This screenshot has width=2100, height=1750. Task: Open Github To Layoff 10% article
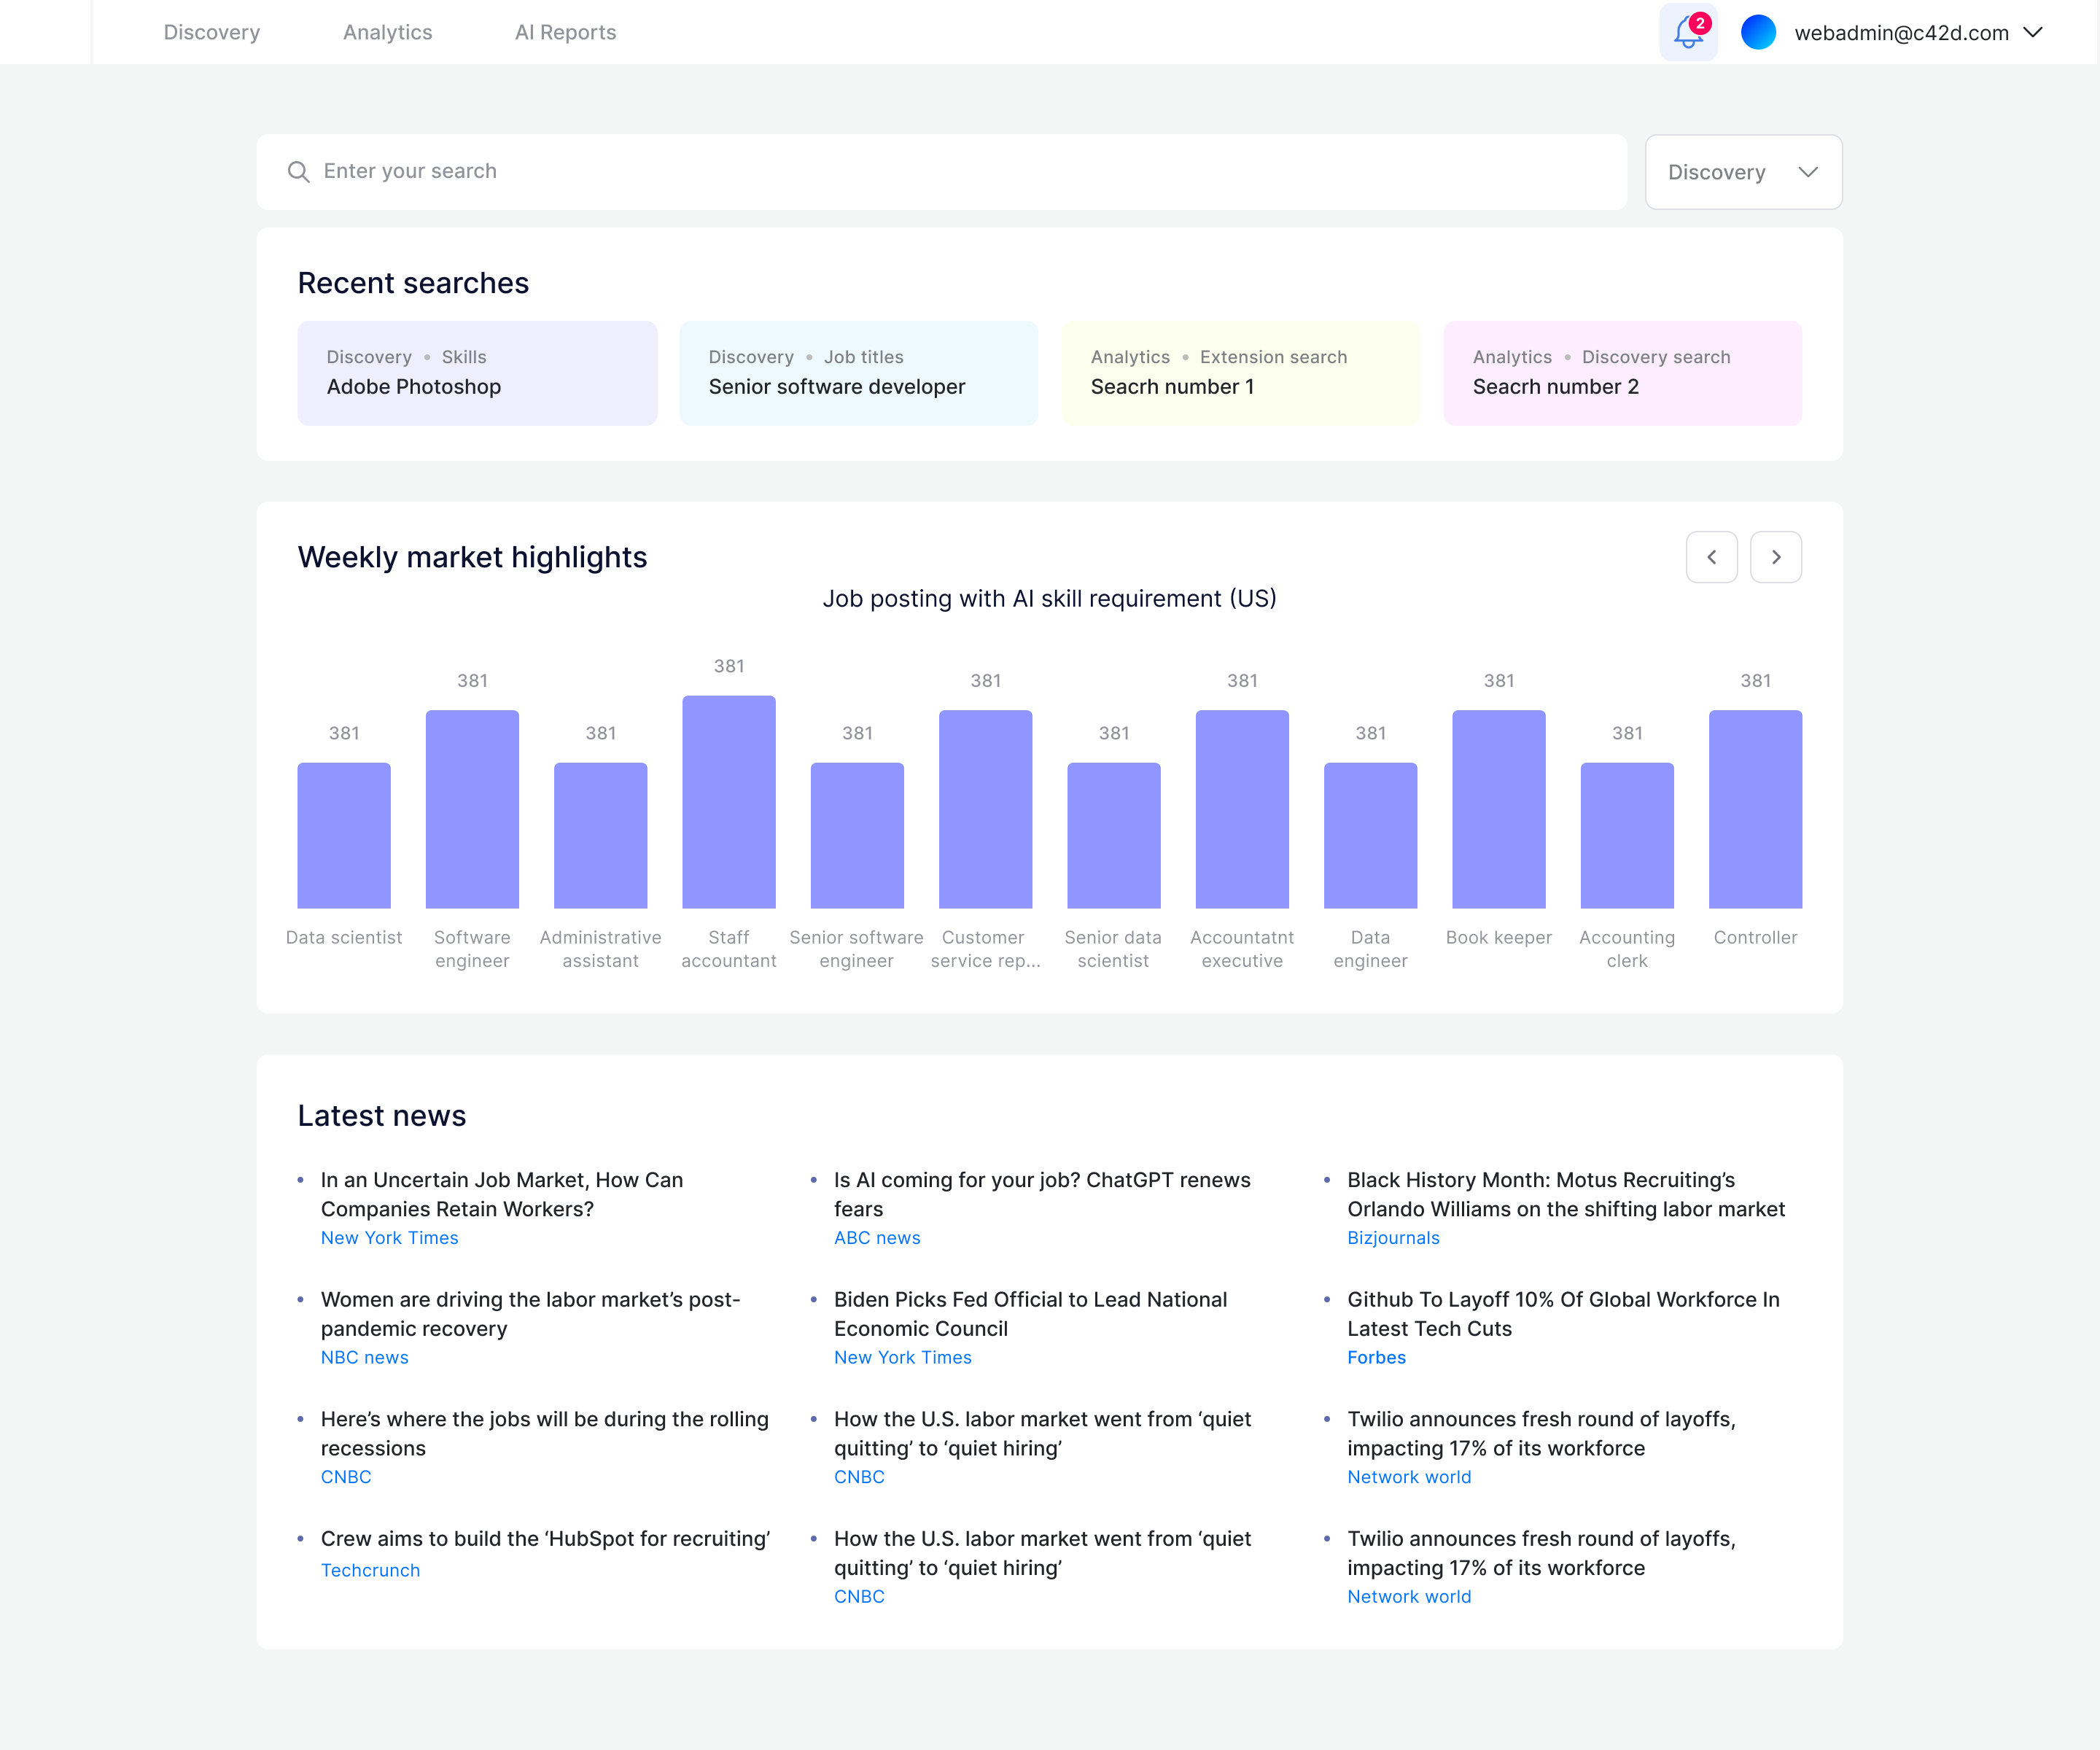coord(1563,1314)
